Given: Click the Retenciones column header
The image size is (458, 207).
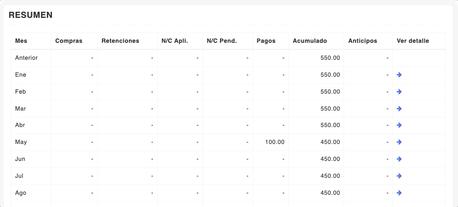Looking at the screenshot, I should pyautogui.click(x=120, y=41).
